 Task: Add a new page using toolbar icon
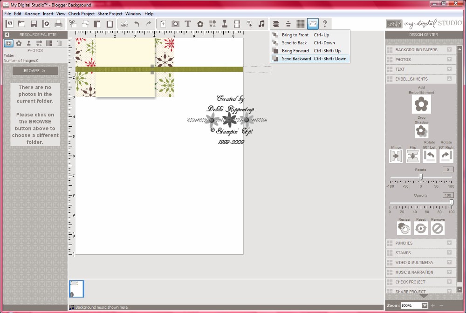[163, 24]
